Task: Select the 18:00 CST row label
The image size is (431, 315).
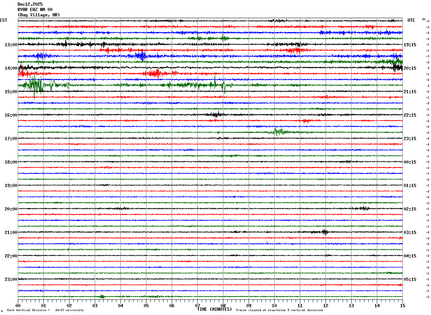Action: [11, 162]
